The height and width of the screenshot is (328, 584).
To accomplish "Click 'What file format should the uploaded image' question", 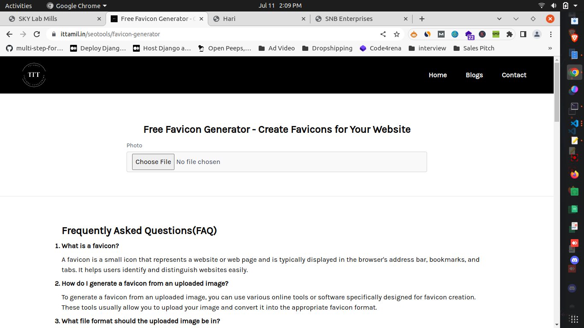I will click(141, 321).
